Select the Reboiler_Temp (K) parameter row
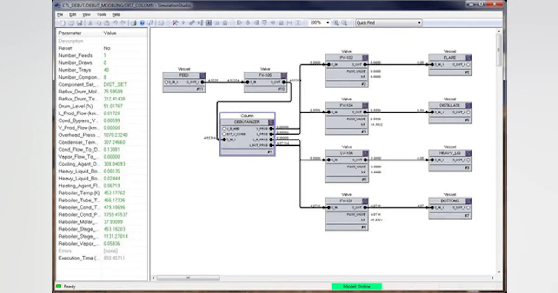 [101, 193]
